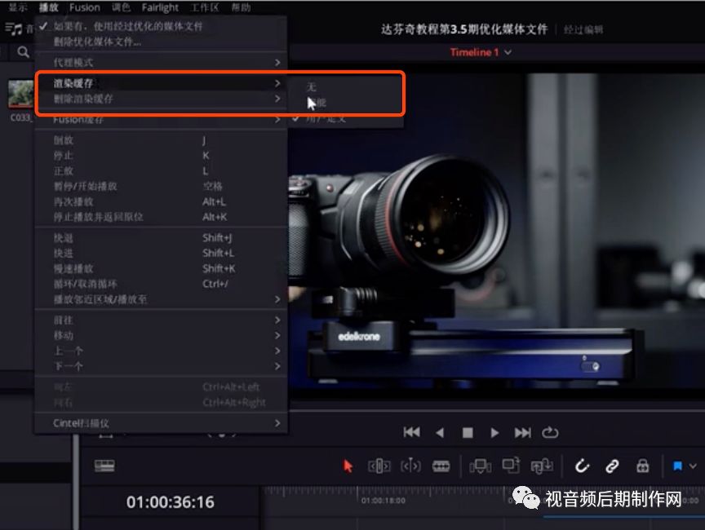705x530 pixels.
Task: Toggle position lock padlock icon
Action: 642,466
